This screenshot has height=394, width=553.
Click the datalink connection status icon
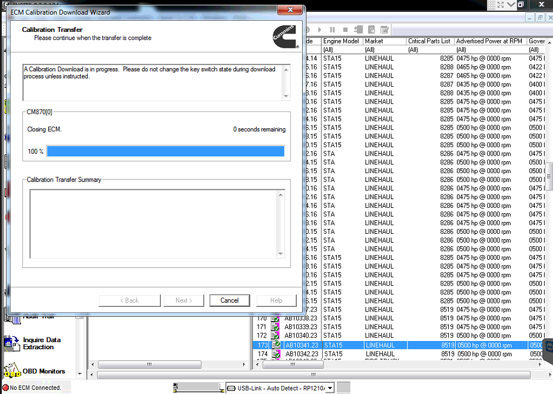199,388
